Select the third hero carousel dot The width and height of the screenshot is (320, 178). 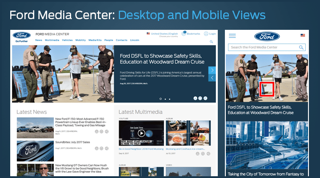170,99
